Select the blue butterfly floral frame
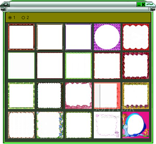 click(x=50, y=125)
